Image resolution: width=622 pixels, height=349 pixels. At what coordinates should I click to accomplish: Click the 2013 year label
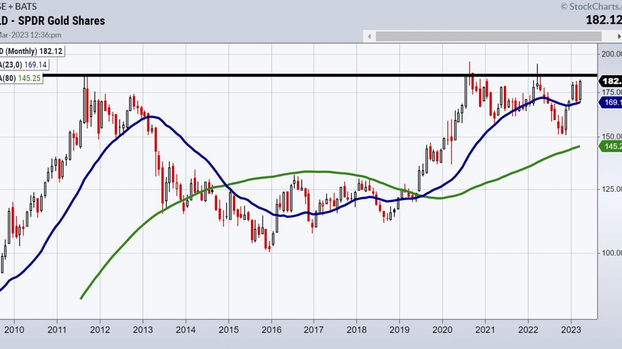(x=143, y=330)
